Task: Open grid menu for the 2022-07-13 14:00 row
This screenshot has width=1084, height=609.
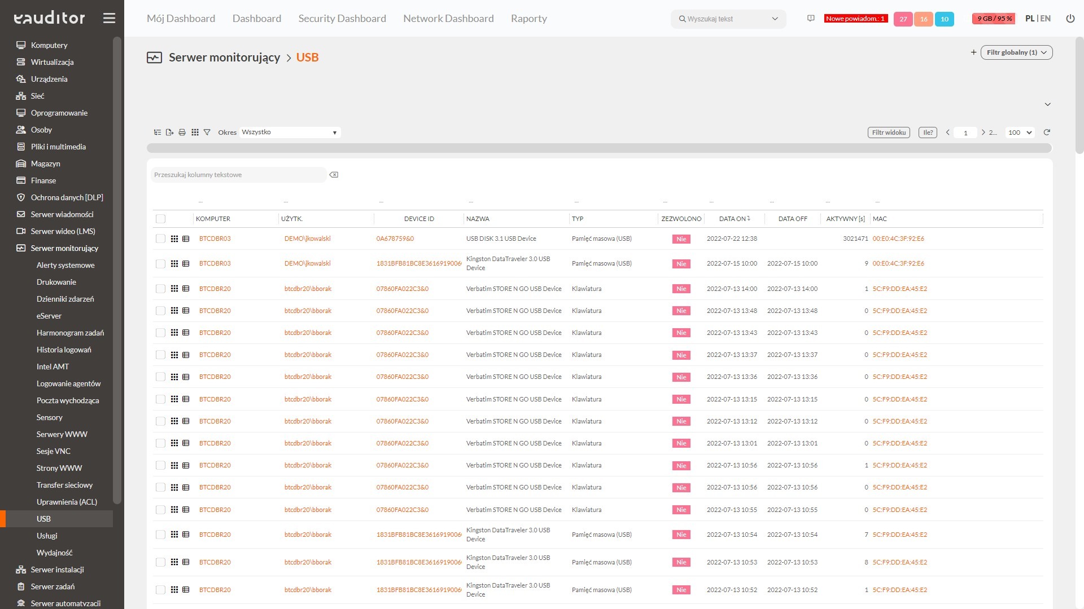Action: pos(174,289)
